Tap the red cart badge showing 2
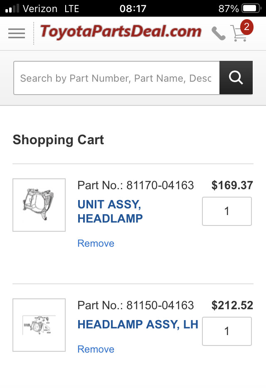The height and width of the screenshot is (388, 266). pyautogui.click(x=246, y=27)
